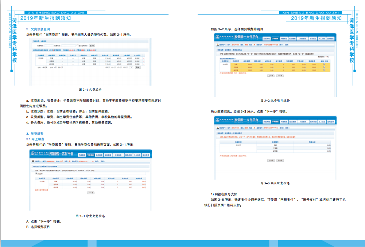This screenshot has height=247, width=365.
Task: Tick the 显示过期项目 checkbox in Figure 2-1
Action: tap(78, 45)
